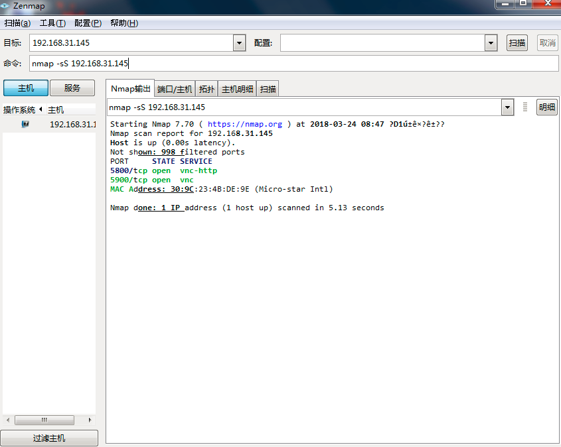Click the 明细 details button
The image size is (561, 447).
(x=546, y=107)
